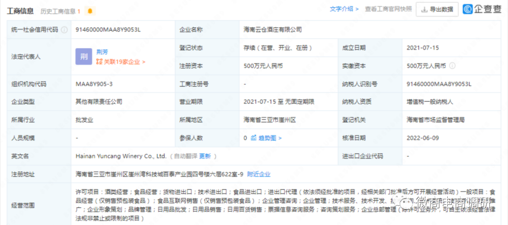
Task: Click credit code 91460000MAA8Y9053L under 统一社会信用代码
Action: [108, 30]
